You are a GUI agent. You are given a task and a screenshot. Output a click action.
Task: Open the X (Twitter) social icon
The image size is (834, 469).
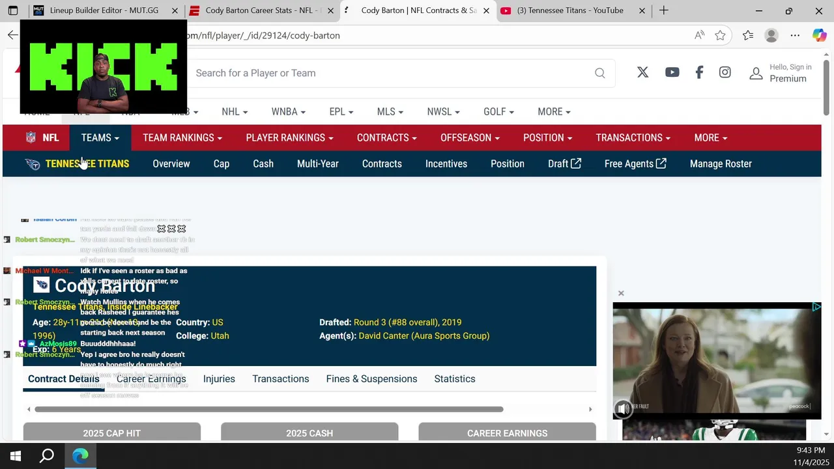tap(642, 72)
